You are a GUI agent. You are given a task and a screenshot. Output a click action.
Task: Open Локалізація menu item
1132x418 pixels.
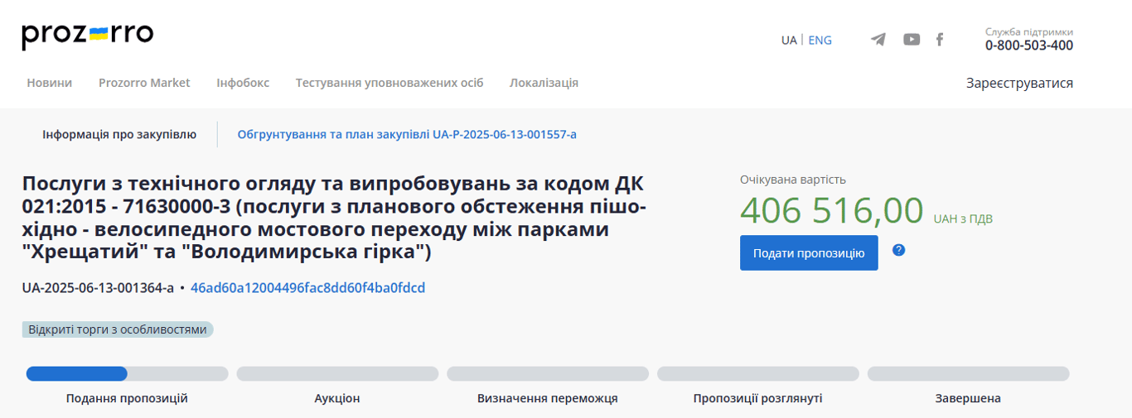pyautogui.click(x=544, y=83)
